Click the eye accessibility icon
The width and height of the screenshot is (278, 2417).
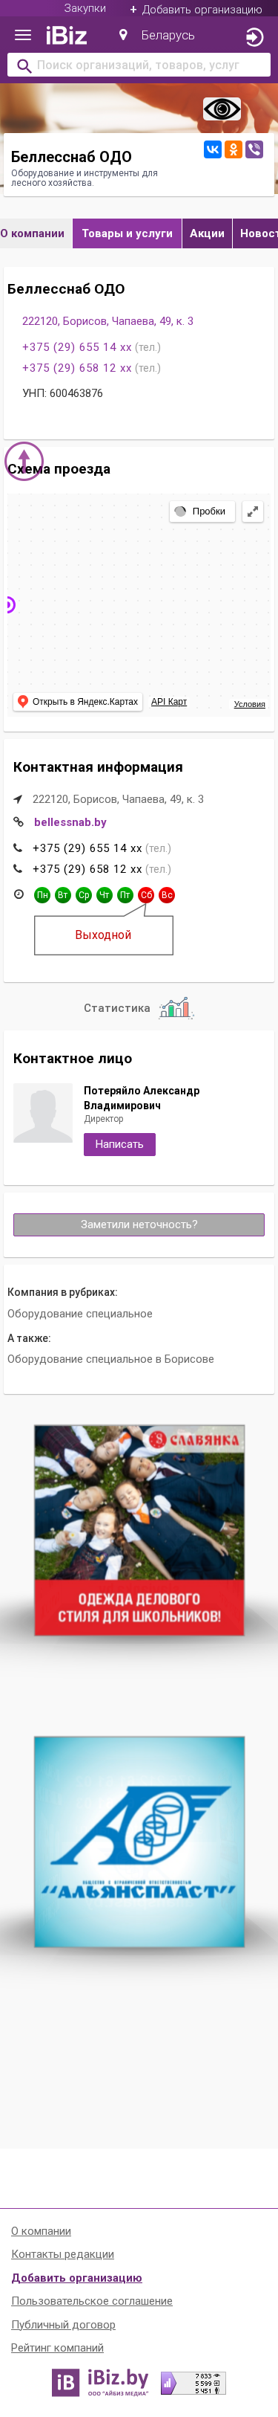[x=222, y=110]
